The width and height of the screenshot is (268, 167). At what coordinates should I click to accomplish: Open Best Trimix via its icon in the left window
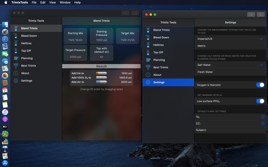coord(16,66)
